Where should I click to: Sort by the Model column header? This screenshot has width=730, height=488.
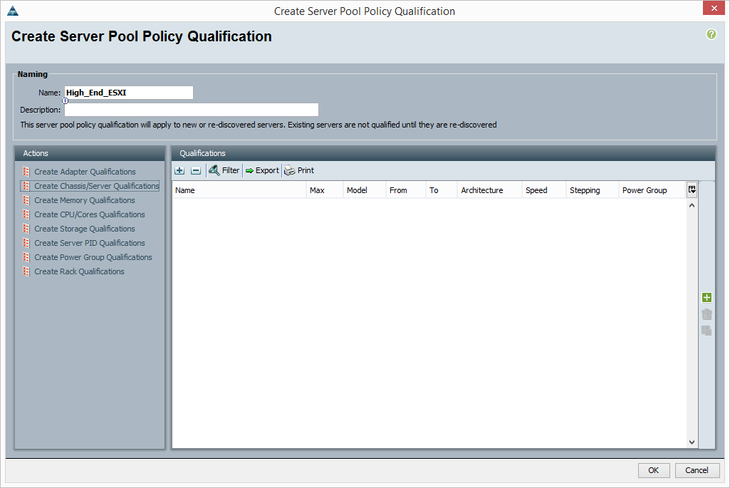365,190
